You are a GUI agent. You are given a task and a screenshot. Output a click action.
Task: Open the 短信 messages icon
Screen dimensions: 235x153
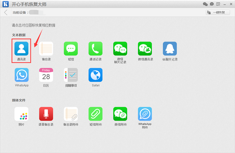(71, 49)
